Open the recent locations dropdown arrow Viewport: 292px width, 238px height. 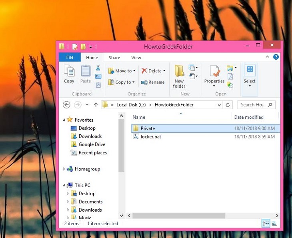(87, 105)
